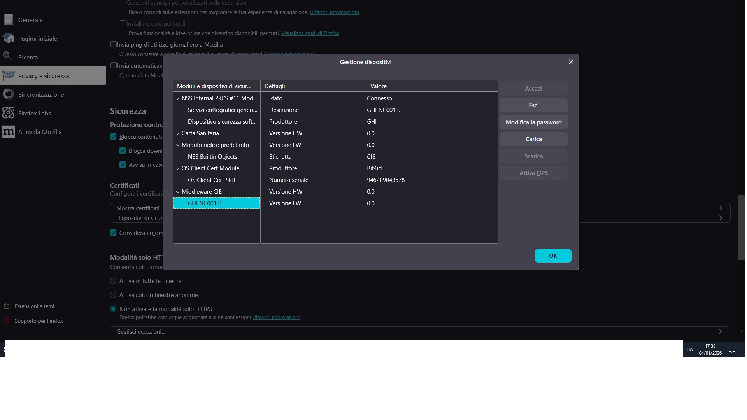747x420 pixels.
Task: Click Altro da Mozilla logo icon
Action: click(x=9, y=131)
